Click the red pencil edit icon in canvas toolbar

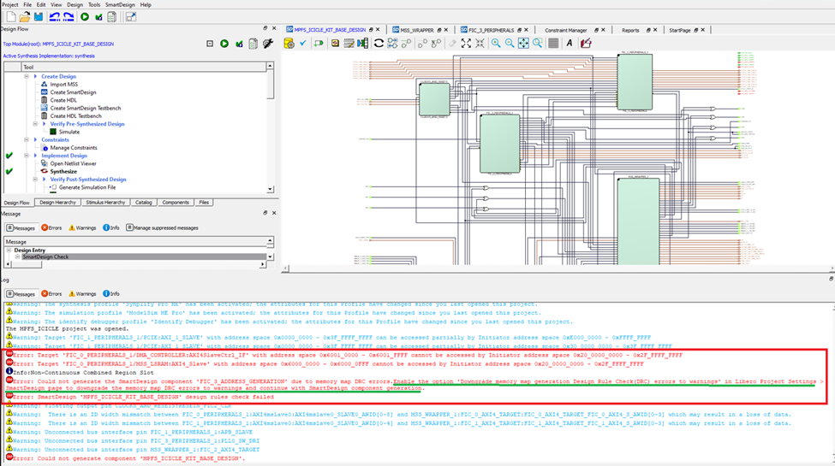[x=586, y=43]
